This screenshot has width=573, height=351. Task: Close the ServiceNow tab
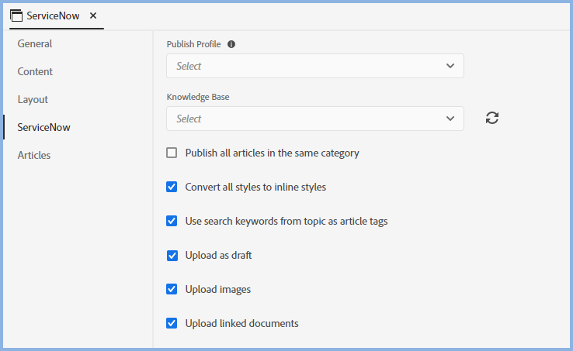[x=93, y=15]
